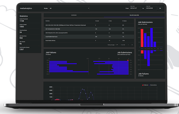
Task: Select the Failure Analysis tab
Action: (x=134, y=15)
